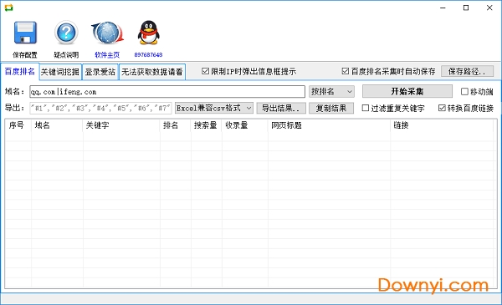Maximize the window
Viewport: 502px width, 305px height.
click(x=466, y=8)
